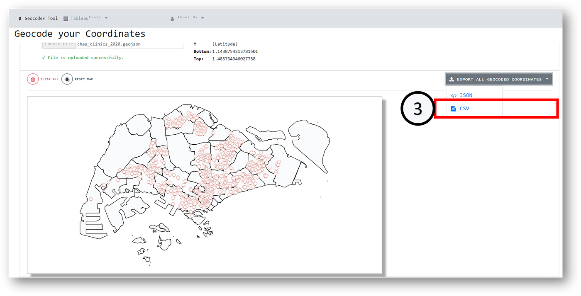This screenshot has width=581, height=296.
Task: Export geocoded coordinates as JSON
Action: (466, 95)
